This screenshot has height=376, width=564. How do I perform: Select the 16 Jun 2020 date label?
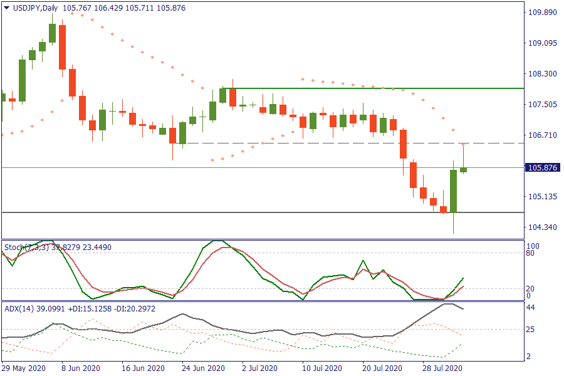(x=143, y=368)
